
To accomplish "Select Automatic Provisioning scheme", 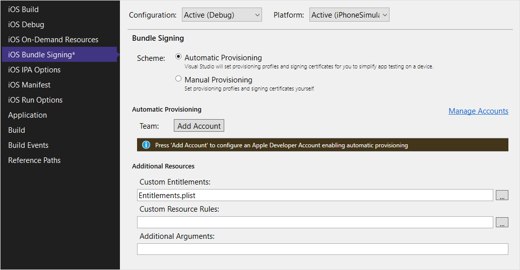I will pos(178,57).
